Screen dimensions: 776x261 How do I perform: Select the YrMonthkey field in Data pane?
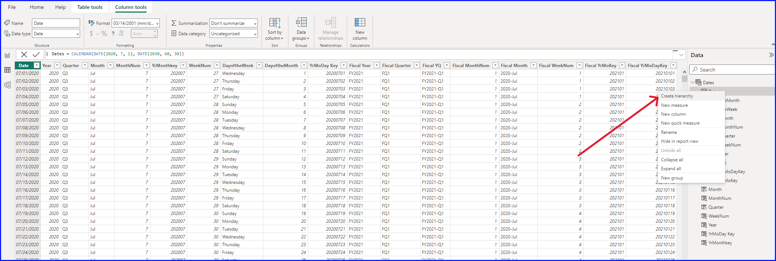[x=720, y=243]
